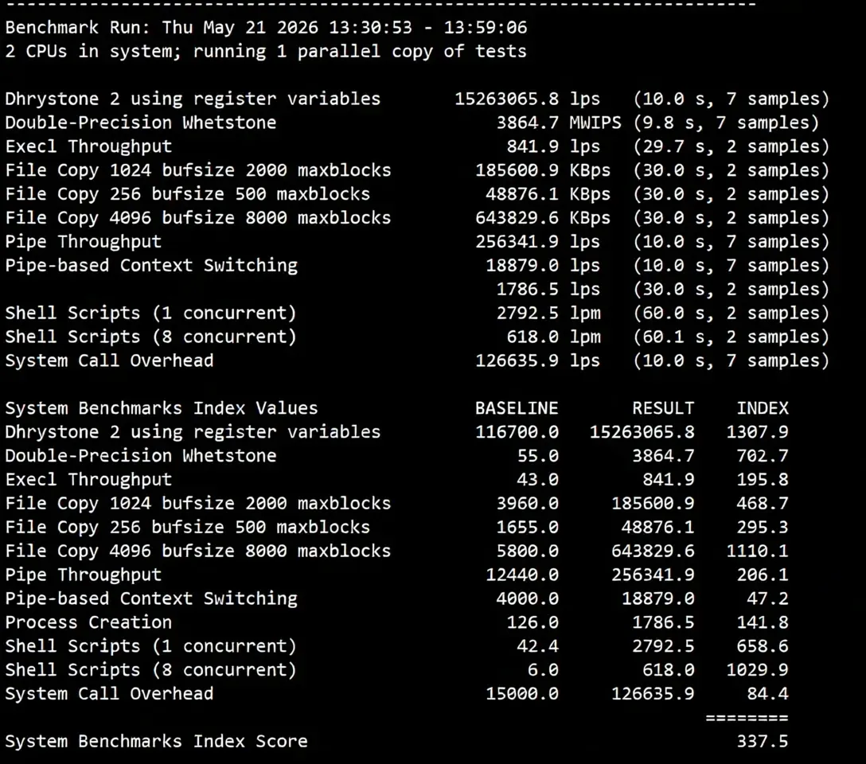This screenshot has height=764, width=866.
Task: Click Shell Scripts index '658.6'
Action: (x=763, y=645)
